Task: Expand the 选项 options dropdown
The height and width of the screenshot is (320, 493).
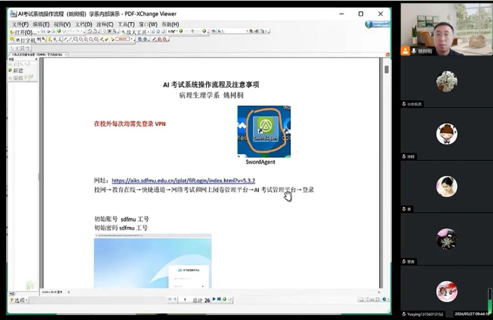Action: (x=19, y=300)
